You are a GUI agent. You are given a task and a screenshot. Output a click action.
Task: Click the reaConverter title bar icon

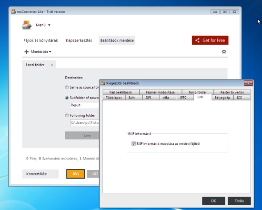point(13,11)
